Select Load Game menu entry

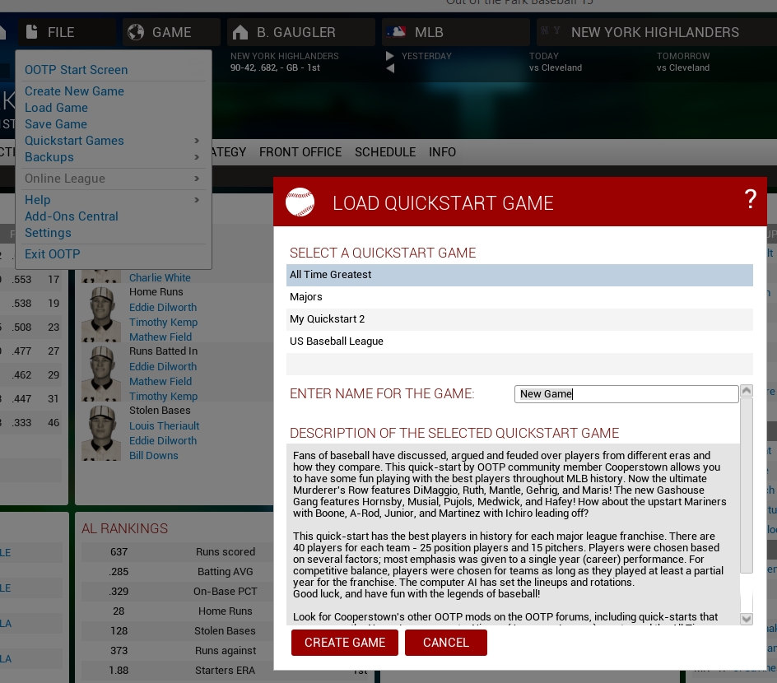click(x=57, y=108)
